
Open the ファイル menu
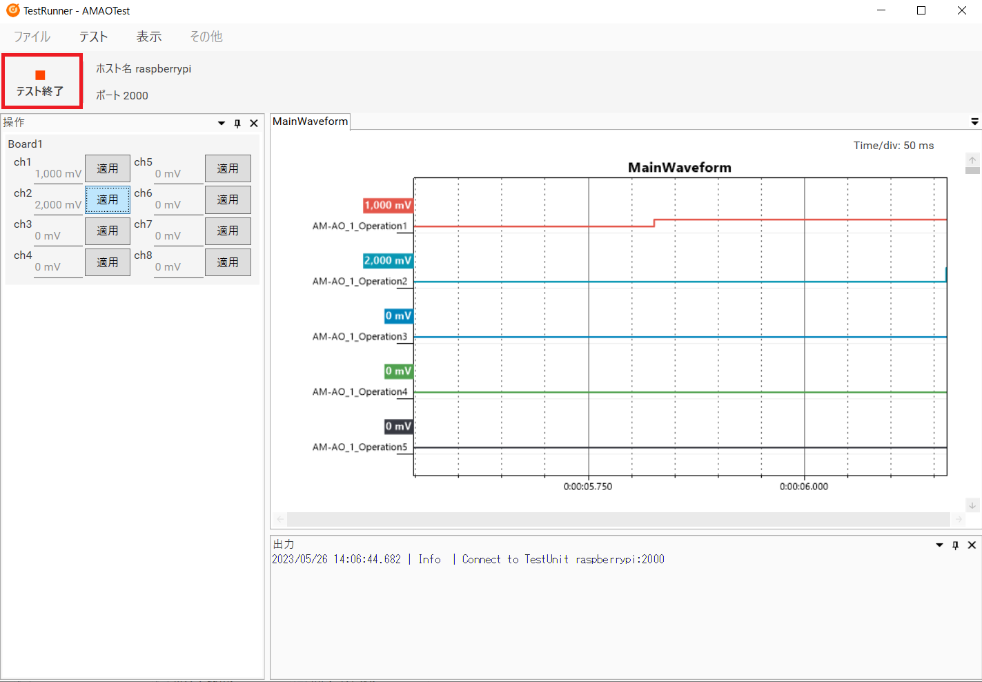click(32, 37)
